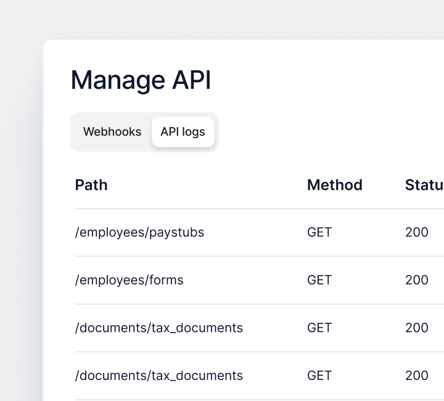Sort by the Path column header

91,185
